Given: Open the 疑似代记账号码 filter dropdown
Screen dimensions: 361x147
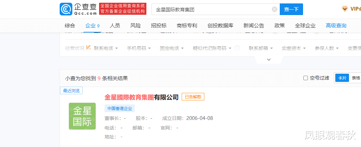Looking at the screenshot, I should pyautogui.click(x=212, y=48).
